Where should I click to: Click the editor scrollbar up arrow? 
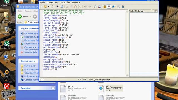tap(127, 11)
